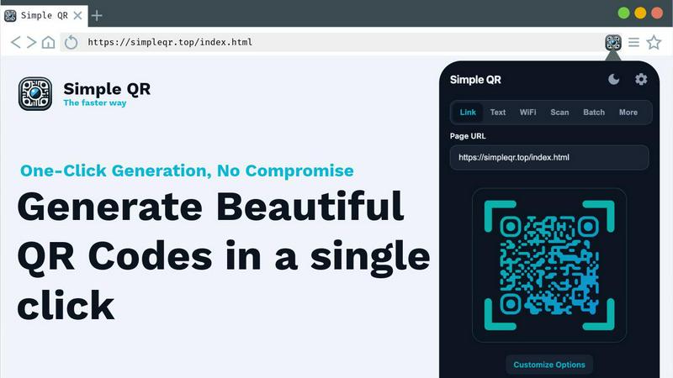
Task: Bookmark the page with star icon
Action: point(654,42)
